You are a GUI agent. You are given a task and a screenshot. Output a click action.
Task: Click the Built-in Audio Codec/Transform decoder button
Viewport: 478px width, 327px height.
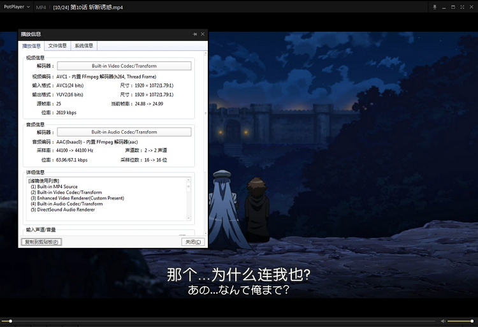pos(124,132)
